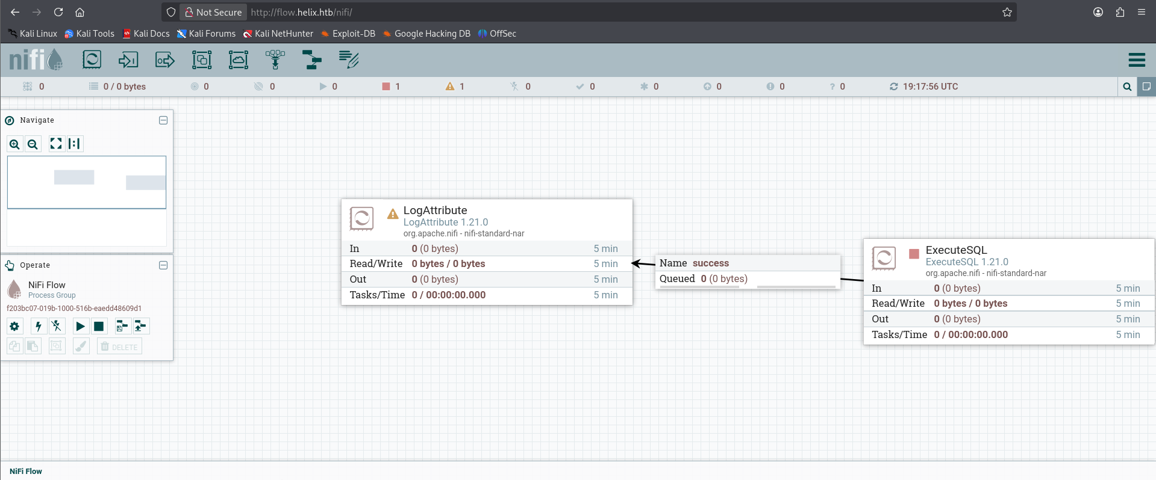
Task: Reload the browser page
Action: (58, 12)
